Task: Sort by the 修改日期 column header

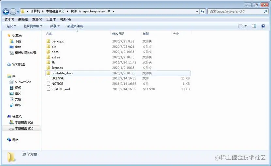Action: pyautogui.click(x=118, y=34)
